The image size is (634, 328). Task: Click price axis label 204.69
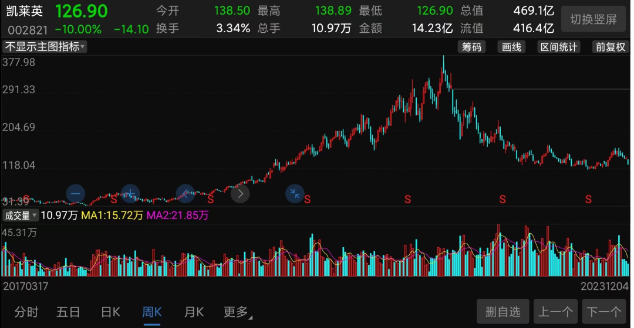pos(19,128)
